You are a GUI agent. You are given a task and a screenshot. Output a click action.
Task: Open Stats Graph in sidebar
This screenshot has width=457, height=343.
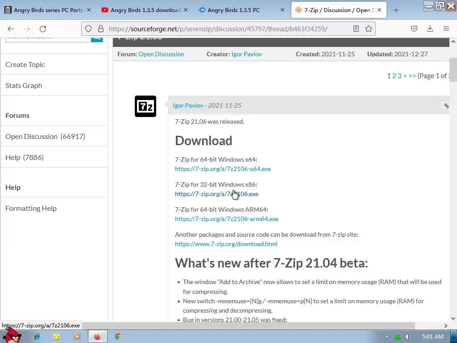pyautogui.click(x=24, y=85)
